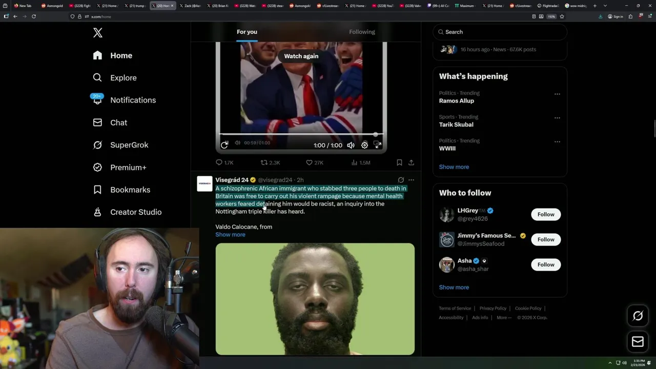Click the Search input field

point(500,32)
